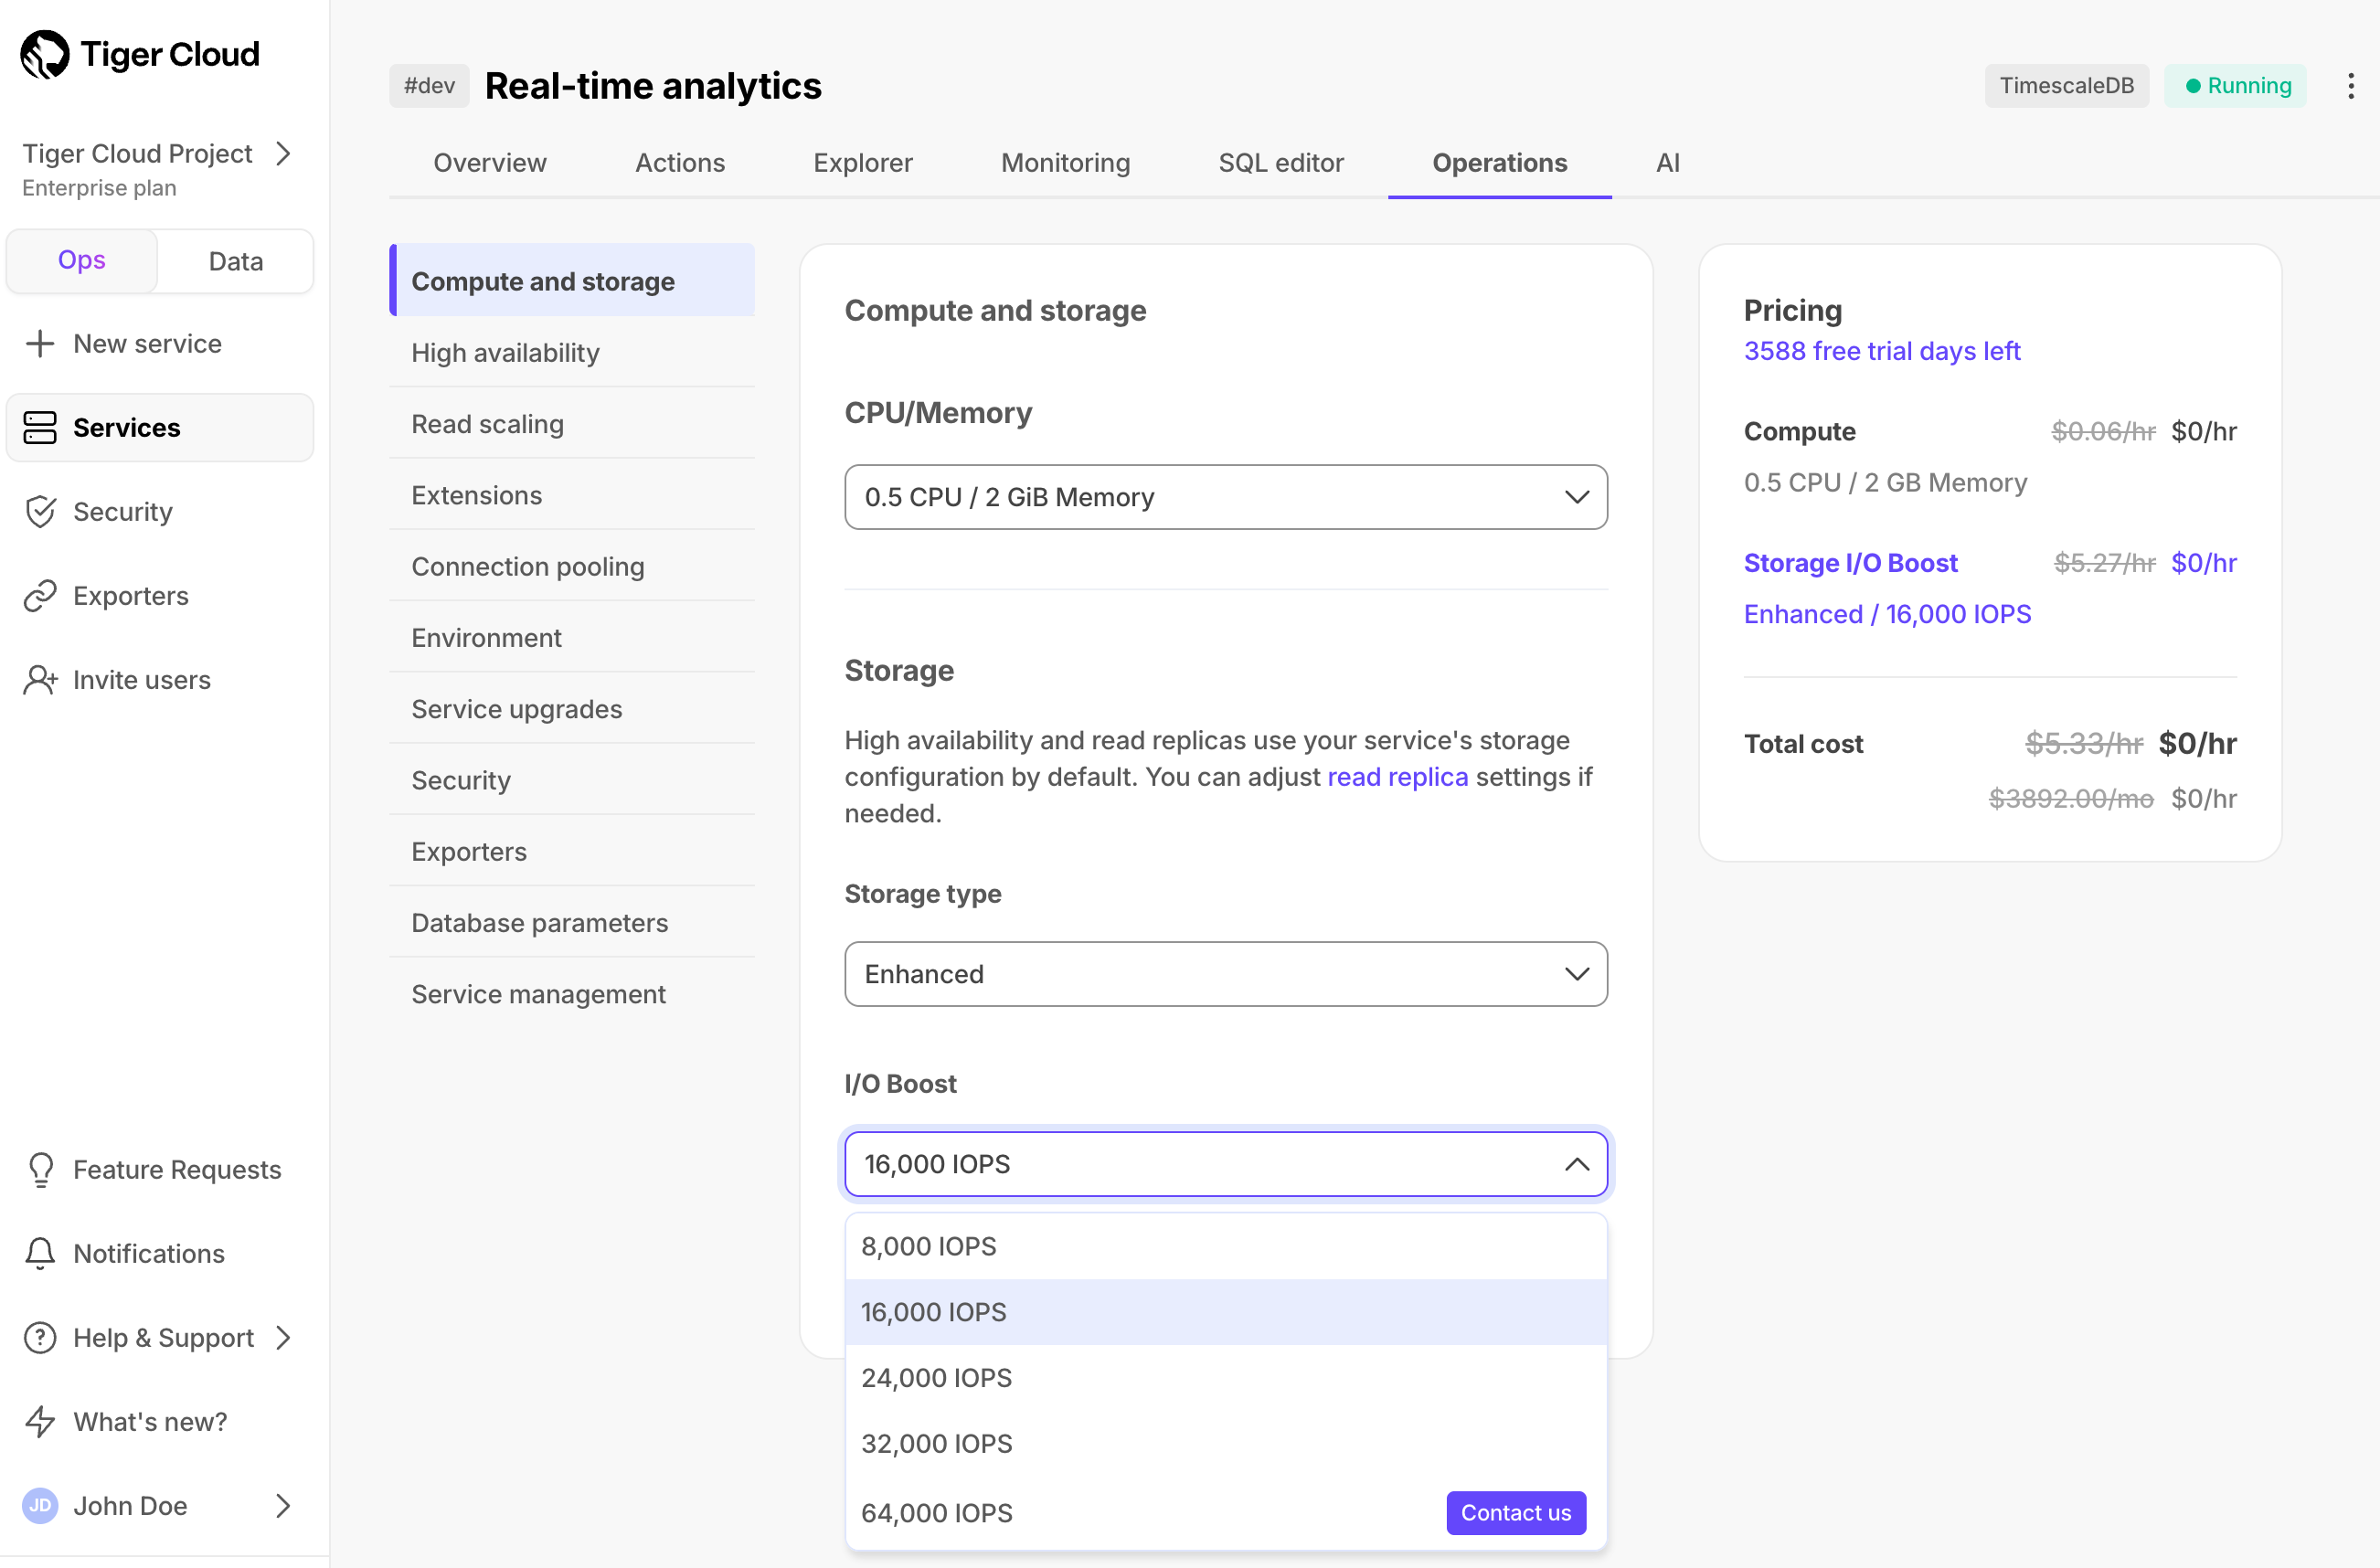Select Extensions section
2380x1568 pixels.
coord(572,495)
